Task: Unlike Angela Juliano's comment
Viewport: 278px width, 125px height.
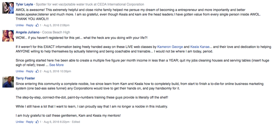Action: [x=20, y=71]
